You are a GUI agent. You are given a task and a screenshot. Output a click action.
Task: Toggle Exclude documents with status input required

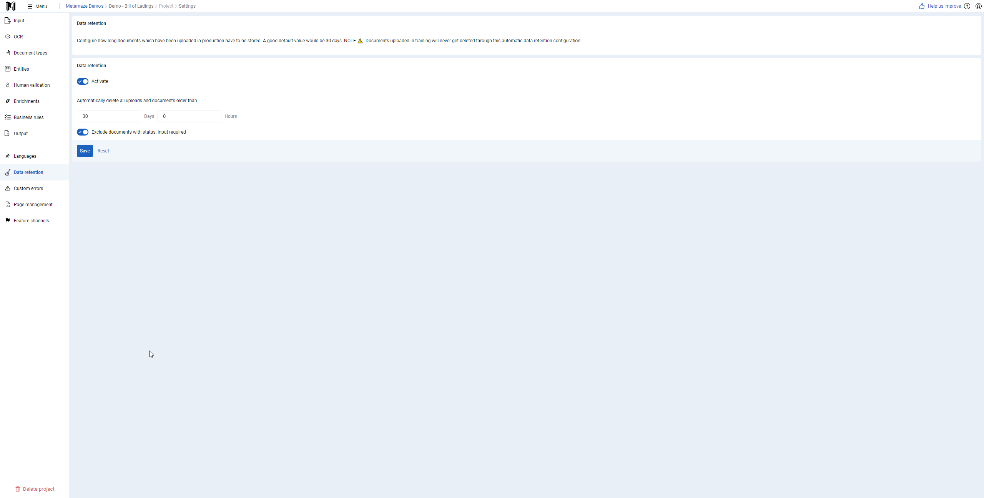tap(83, 132)
